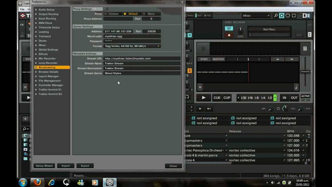
Task: Click the Stream Genre field Mixed Styles
Action: click(142, 73)
